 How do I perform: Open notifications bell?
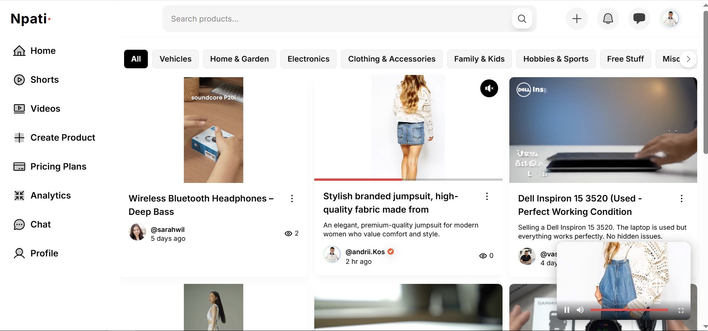(x=608, y=19)
